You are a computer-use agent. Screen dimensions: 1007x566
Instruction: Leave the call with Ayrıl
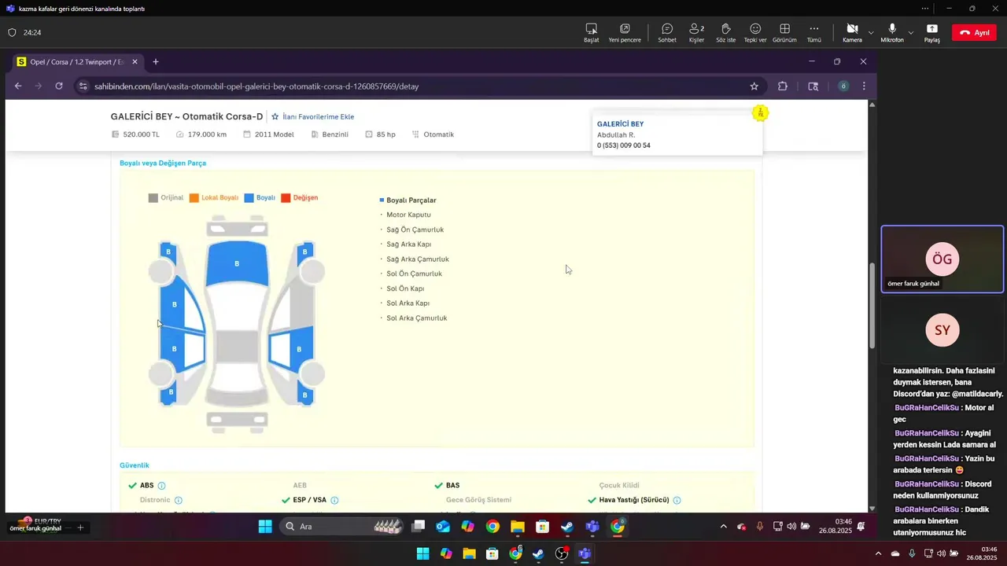(x=974, y=32)
